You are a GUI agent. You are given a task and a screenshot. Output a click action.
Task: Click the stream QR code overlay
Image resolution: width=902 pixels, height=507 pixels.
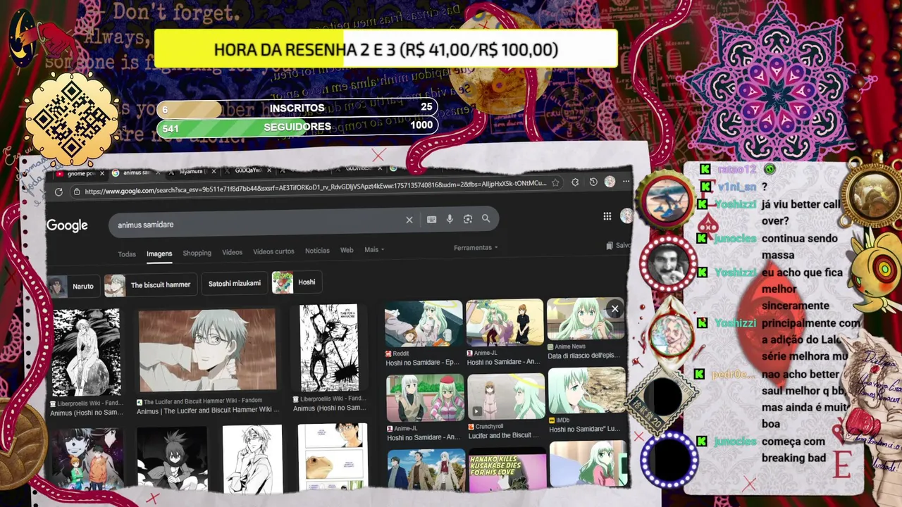(x=70, y=118)
